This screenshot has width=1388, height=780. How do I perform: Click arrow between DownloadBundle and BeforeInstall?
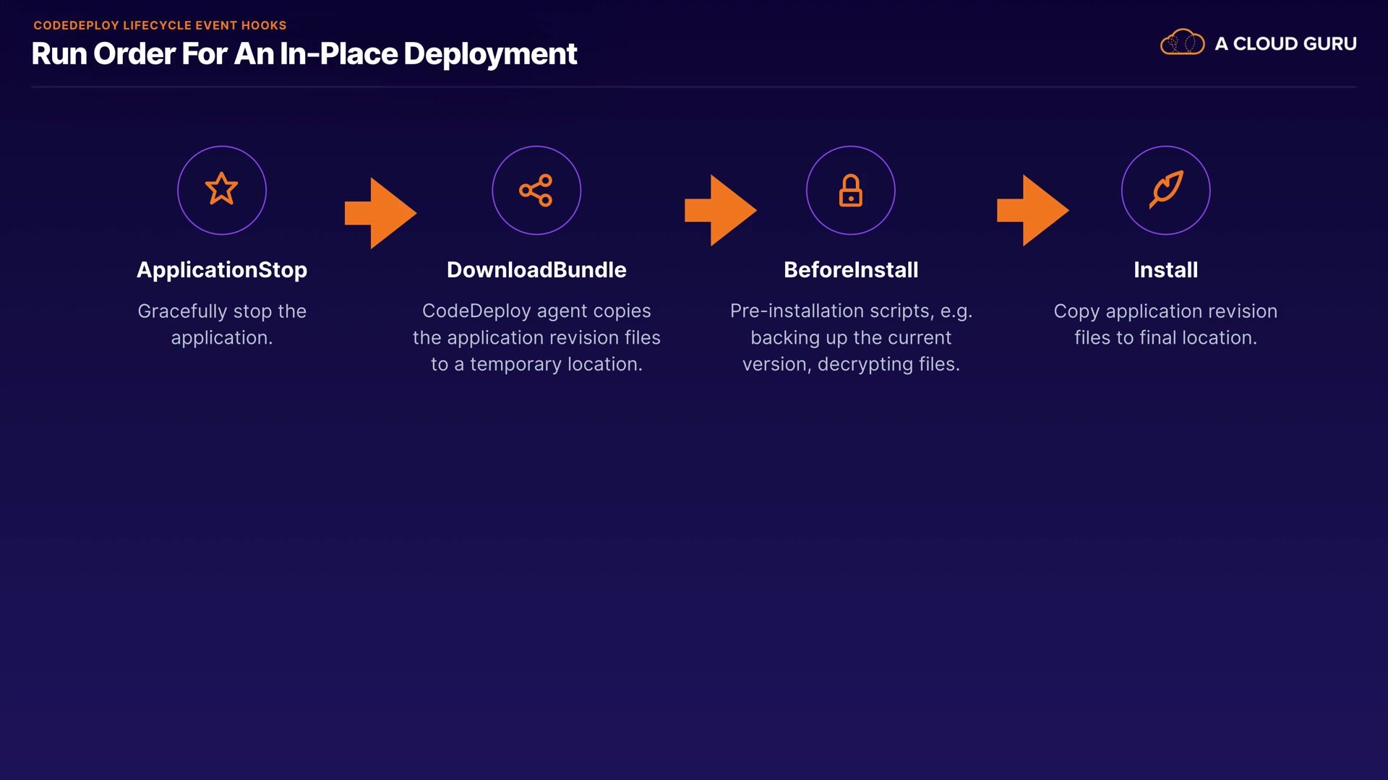tap(721, 210)
